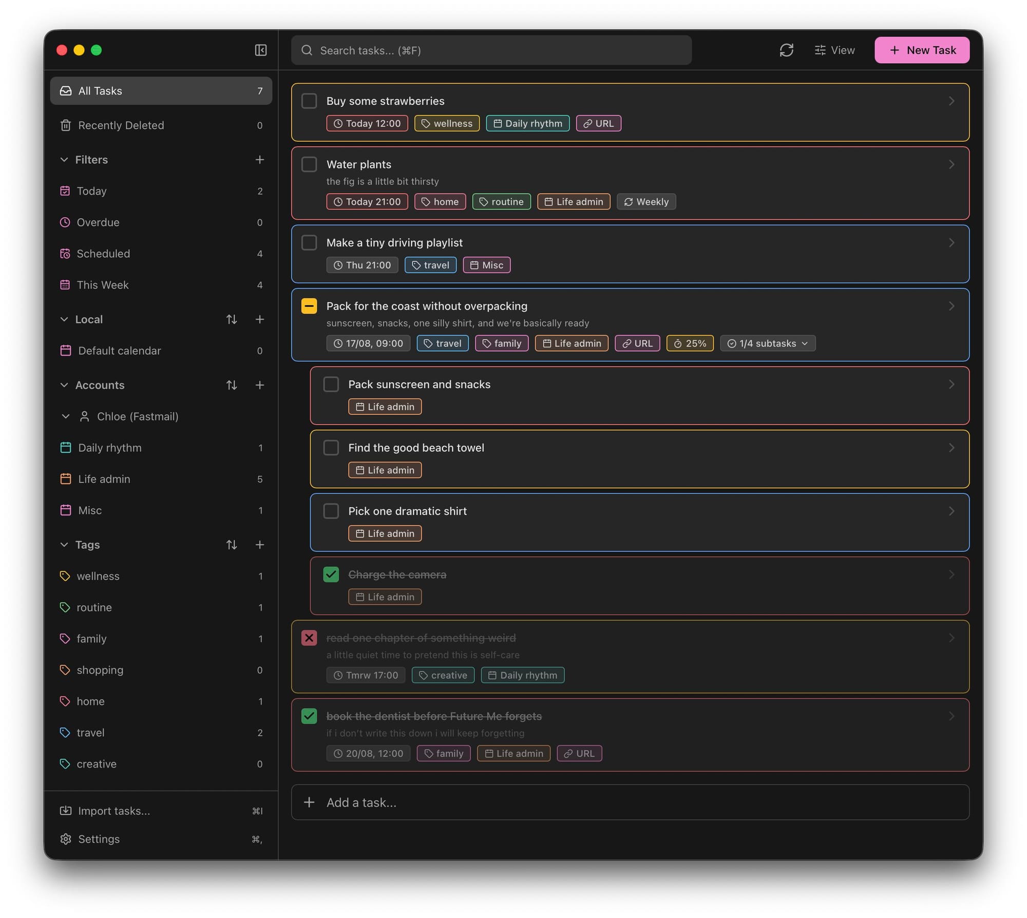Click the Scheduled calendar-clock icon

[65, 254]
